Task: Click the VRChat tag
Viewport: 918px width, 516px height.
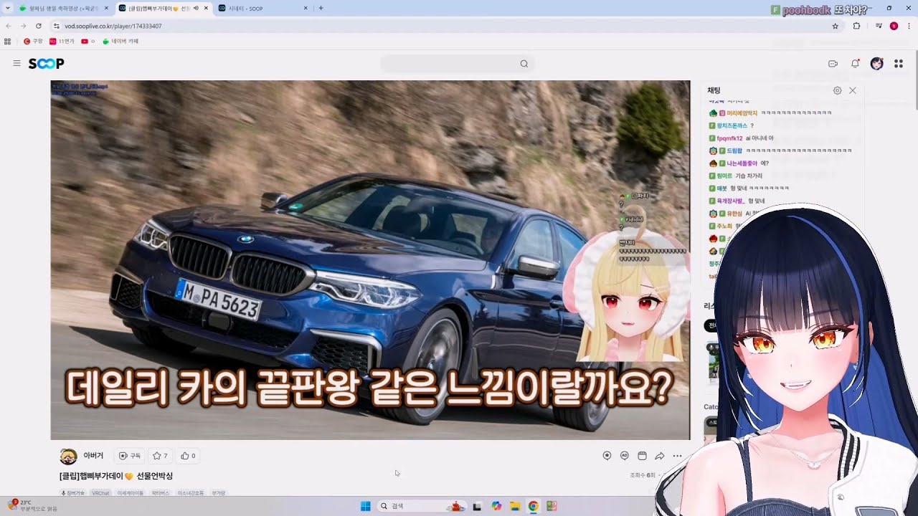Action: pos(100,493)
